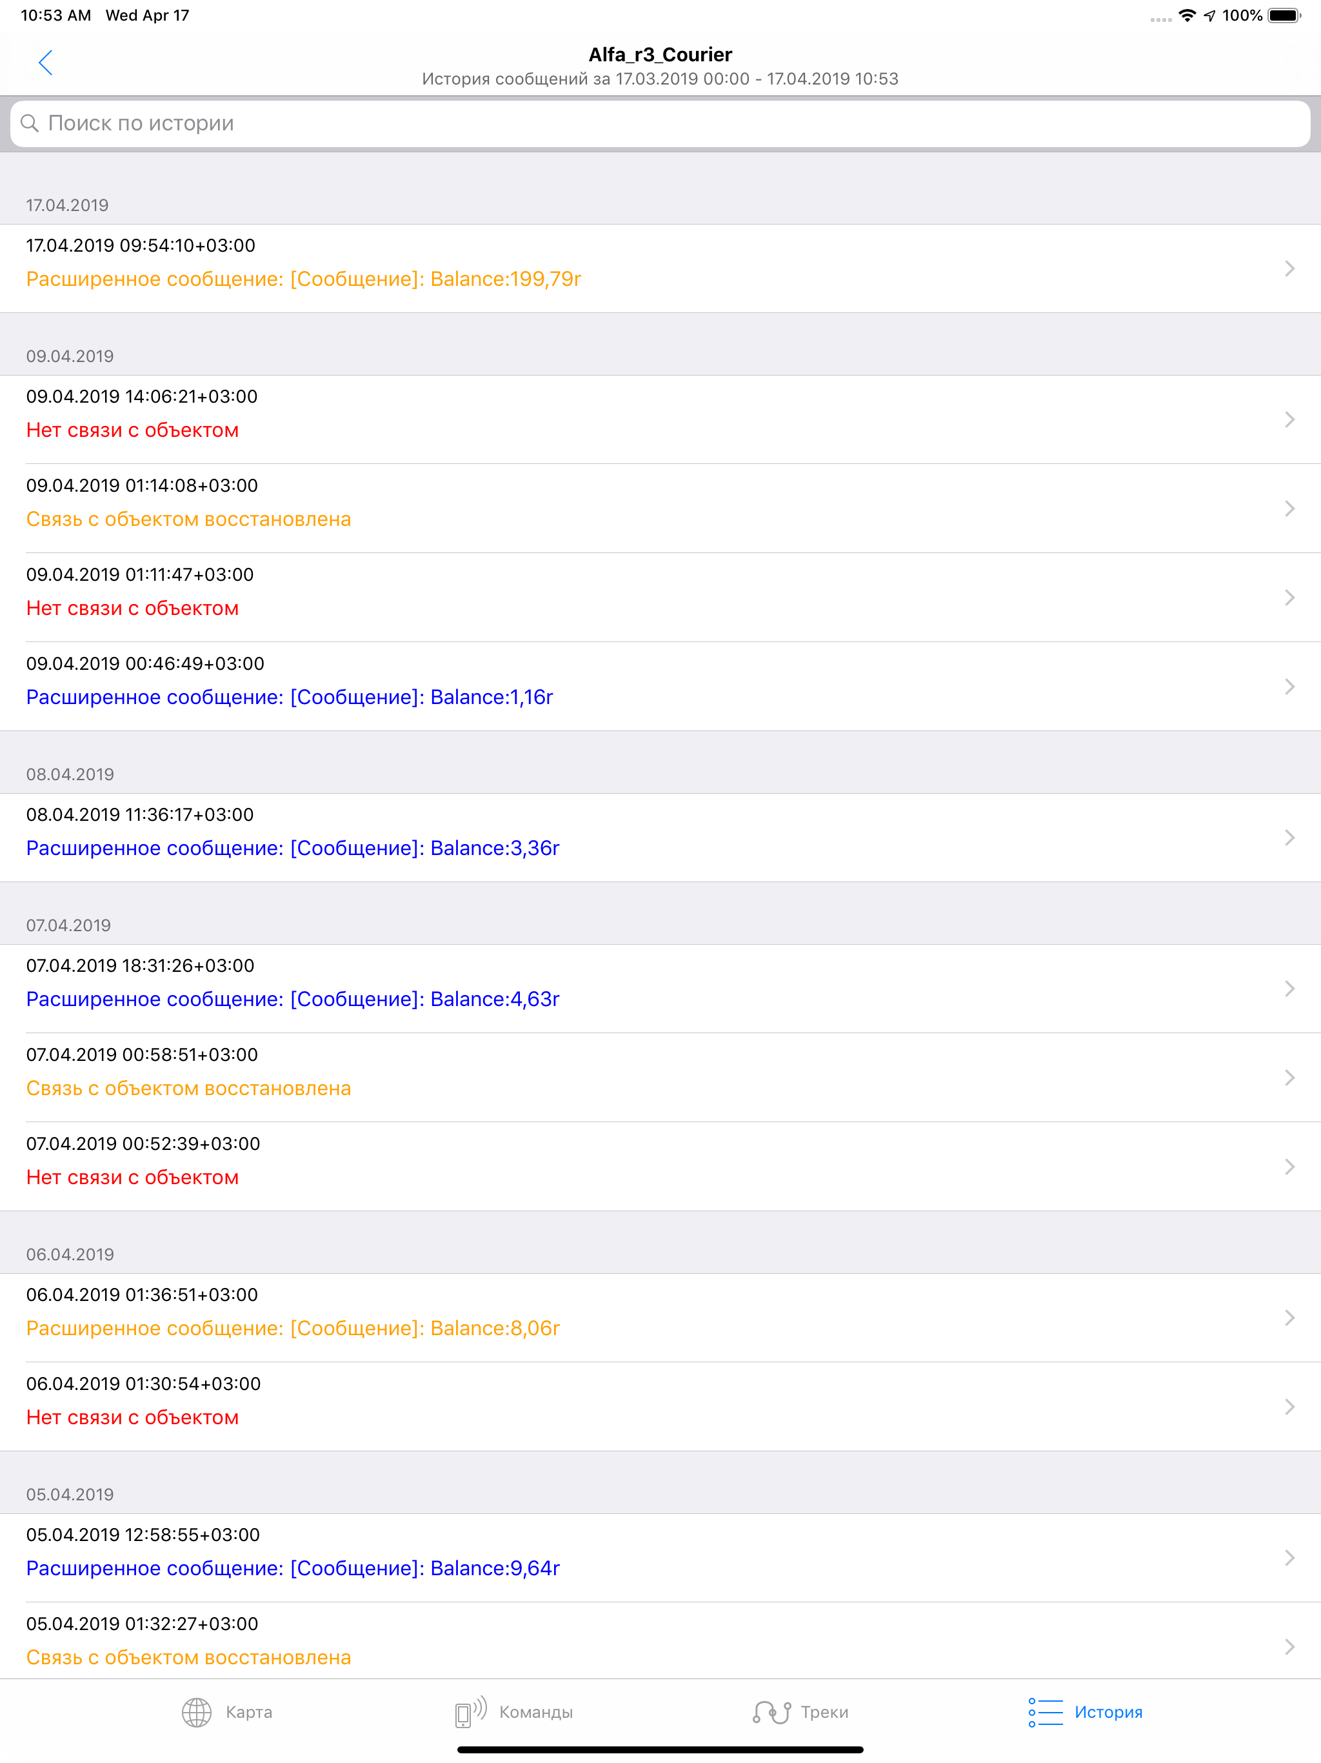Expand chevron for 09.04.2019 14:06:21 entry
This screenshot has height=1763, width=1321.
point(1290,419)
